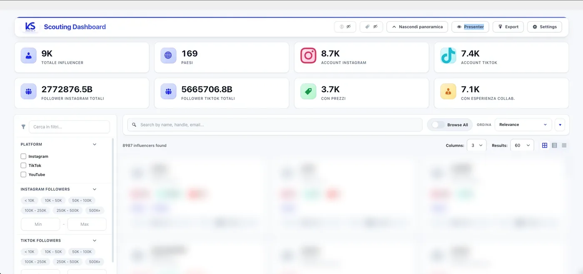Select Instagram followers 250K - 500K chip
Viewport: 583px width, 274px height.
point(68,210)
